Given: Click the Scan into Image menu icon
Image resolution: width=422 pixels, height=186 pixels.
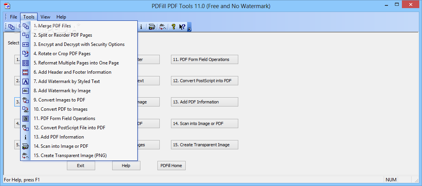Looking at the screenshot, I should click(x=26, y=146).
